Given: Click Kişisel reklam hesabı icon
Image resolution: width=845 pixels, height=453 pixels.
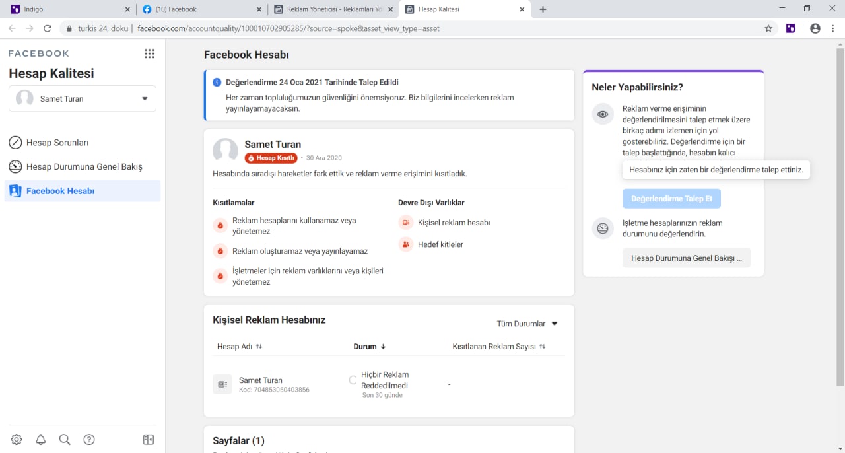Looking at the screenshot, I should coord(405,223).
